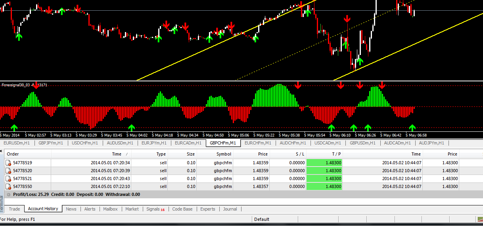Select order number 54778519
The image size is (483, 226).
tap(23, 163)
